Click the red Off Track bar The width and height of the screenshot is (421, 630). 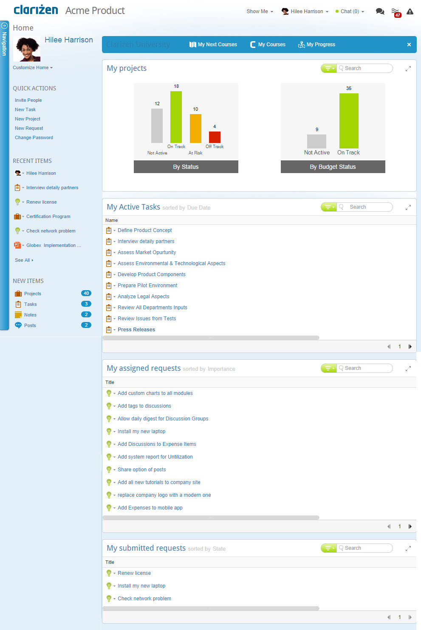coord(215,137)
